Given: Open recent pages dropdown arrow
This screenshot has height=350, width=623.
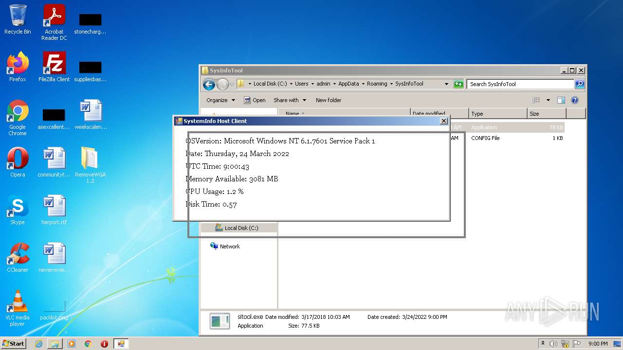Looking at the screenshot, I should pyautogui.click(x=232, y=84).
